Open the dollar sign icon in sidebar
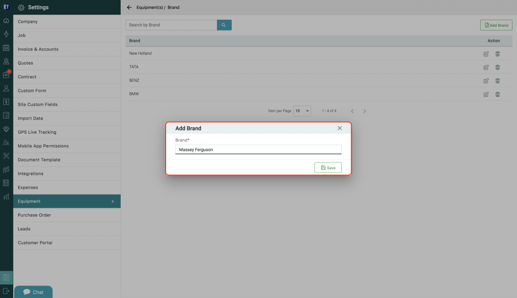This screenshot has height=298, width=517. (x=6, y=102)
